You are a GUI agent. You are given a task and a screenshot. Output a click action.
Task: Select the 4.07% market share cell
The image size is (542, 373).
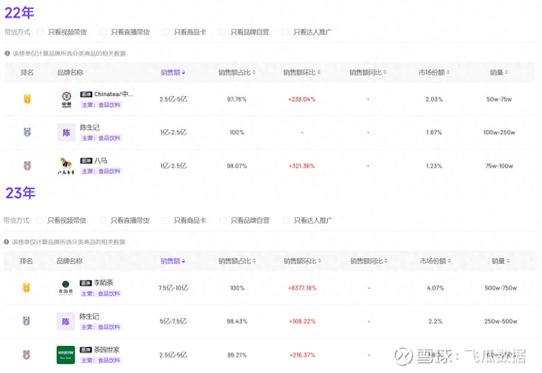pyautogui.click(x=435, y=288)
